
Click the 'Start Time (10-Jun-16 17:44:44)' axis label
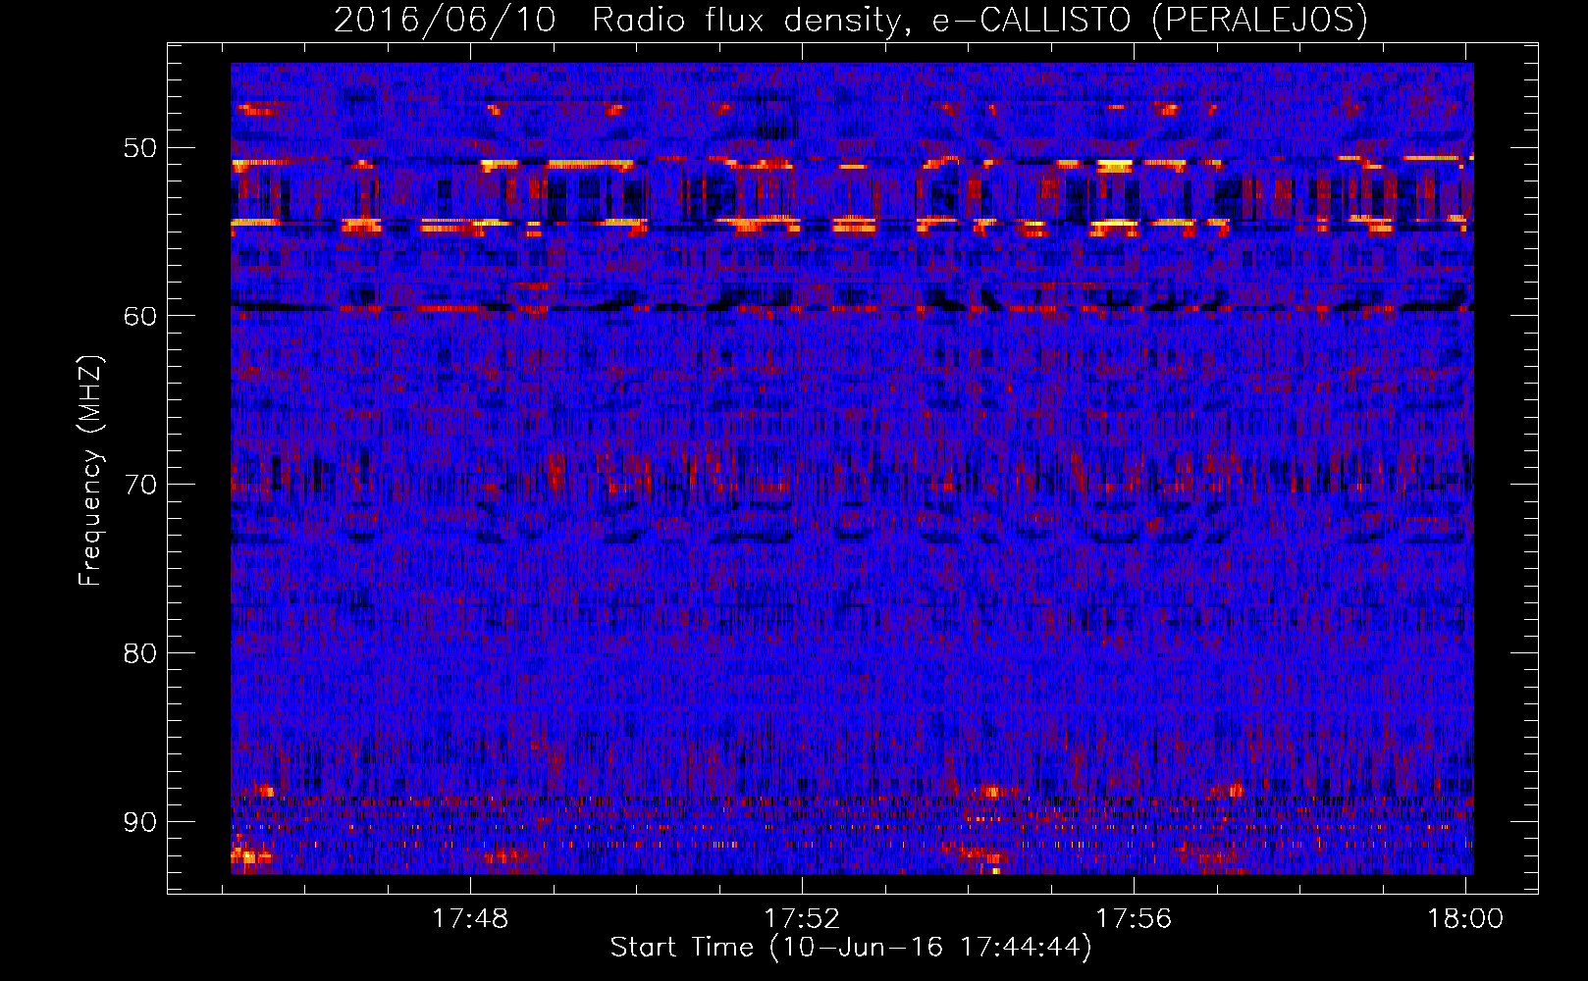(x=851, y=948)
